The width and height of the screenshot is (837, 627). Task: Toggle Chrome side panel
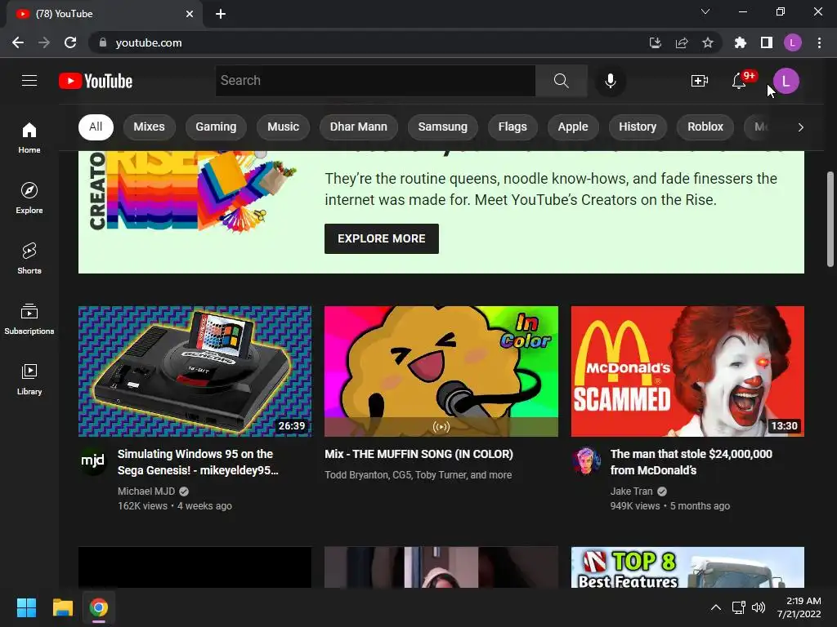(x=767, y=42)
